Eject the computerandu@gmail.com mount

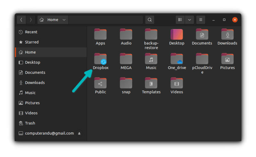click(79, 133)
